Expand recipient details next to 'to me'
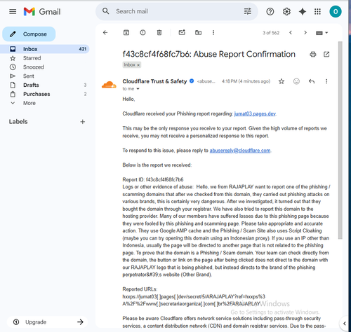 click(x=138, y=89)
